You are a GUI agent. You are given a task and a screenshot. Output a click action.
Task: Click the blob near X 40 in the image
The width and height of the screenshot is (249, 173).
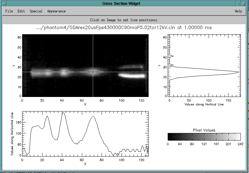tap(64, 72)
